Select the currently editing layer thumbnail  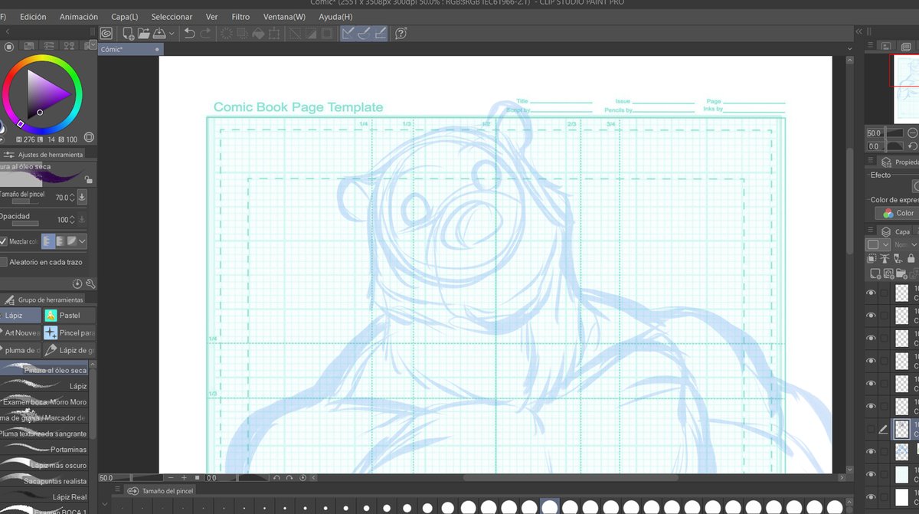pos(902,429)
